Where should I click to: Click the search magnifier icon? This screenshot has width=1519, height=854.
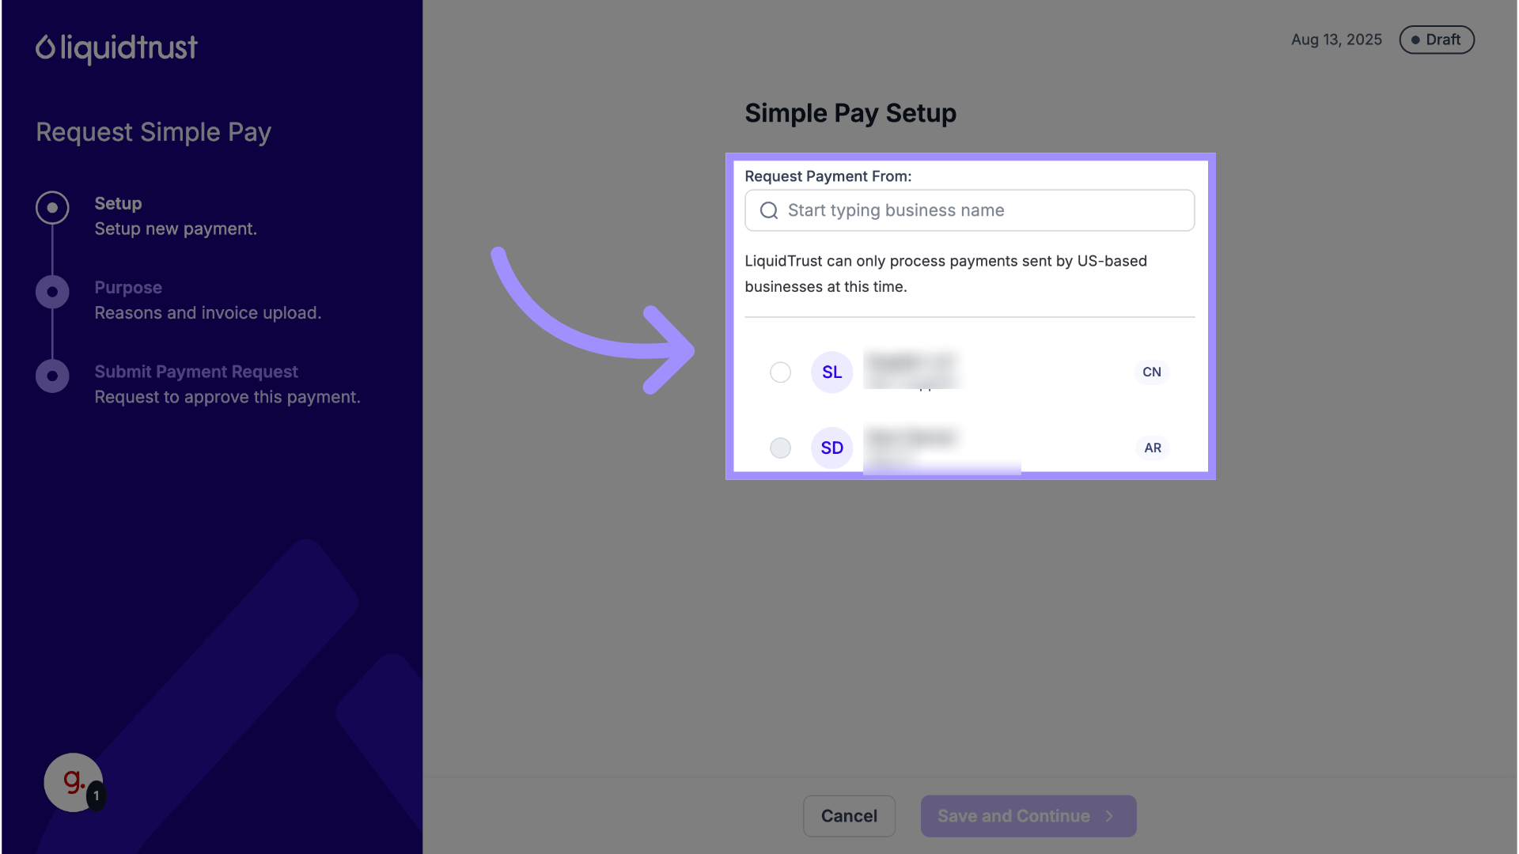click(769, 210)
